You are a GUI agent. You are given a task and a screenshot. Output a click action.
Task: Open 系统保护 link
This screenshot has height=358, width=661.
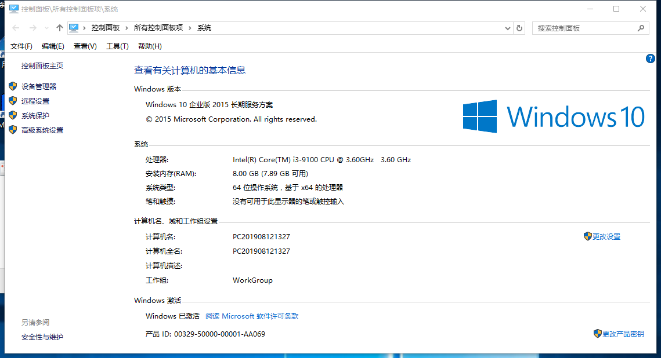coord(35,116)
